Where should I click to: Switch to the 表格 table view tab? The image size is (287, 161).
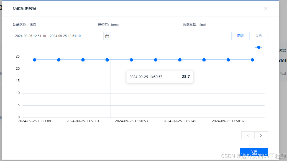259,36
